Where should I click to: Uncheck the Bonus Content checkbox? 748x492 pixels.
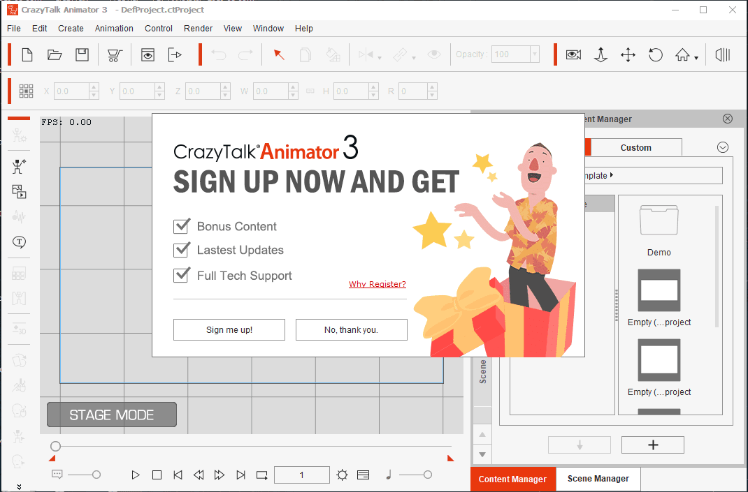click(x=181, y=226)
